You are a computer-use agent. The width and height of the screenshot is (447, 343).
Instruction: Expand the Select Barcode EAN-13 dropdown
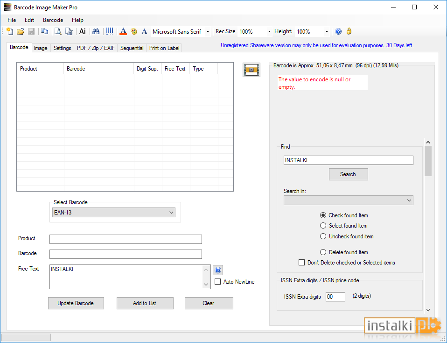[x=114, y=213]
